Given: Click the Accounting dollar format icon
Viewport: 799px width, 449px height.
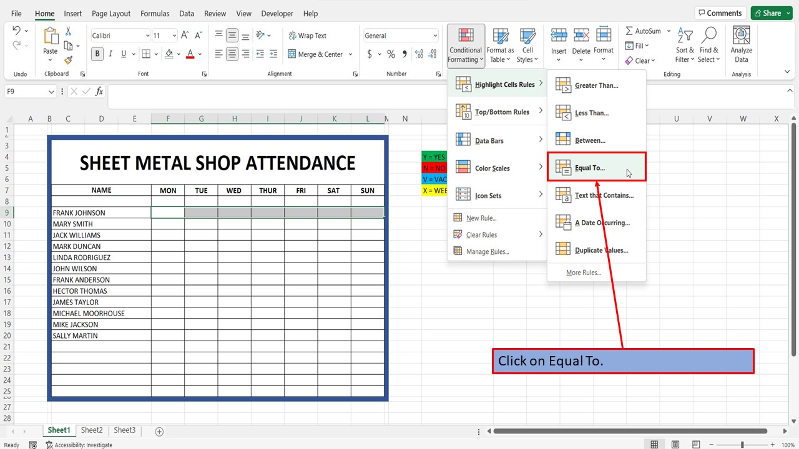Looking at the screenshot, I should tap(370, 54).
